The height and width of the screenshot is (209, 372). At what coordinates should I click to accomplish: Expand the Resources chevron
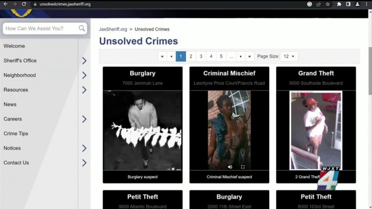84,90
